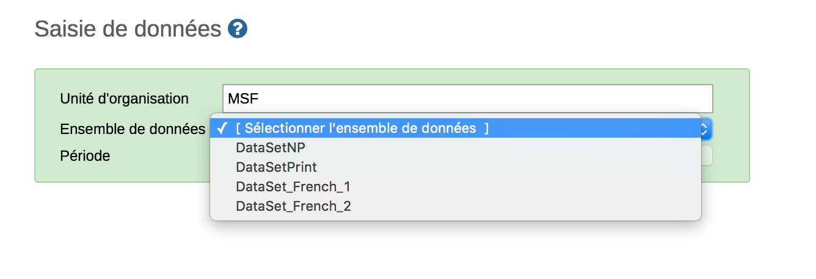Select DataSet_French_2 in the dropdown
Viewport: 816px width, 279px height.
pos(293,206)
